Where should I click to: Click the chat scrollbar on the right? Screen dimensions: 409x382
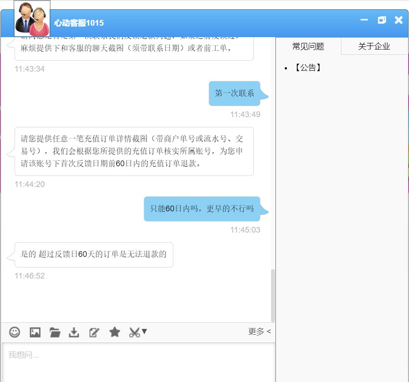point(273,292)
